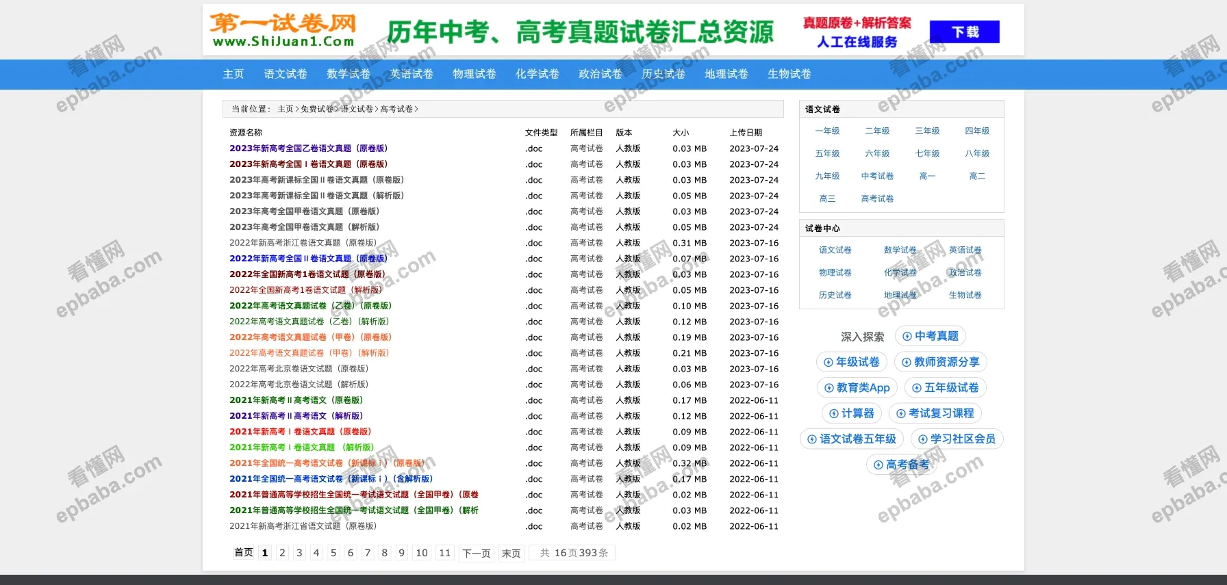Open 生物试卷 in the navigation bar
This screenshot has height=585, width=1227.
coord(789,74)
